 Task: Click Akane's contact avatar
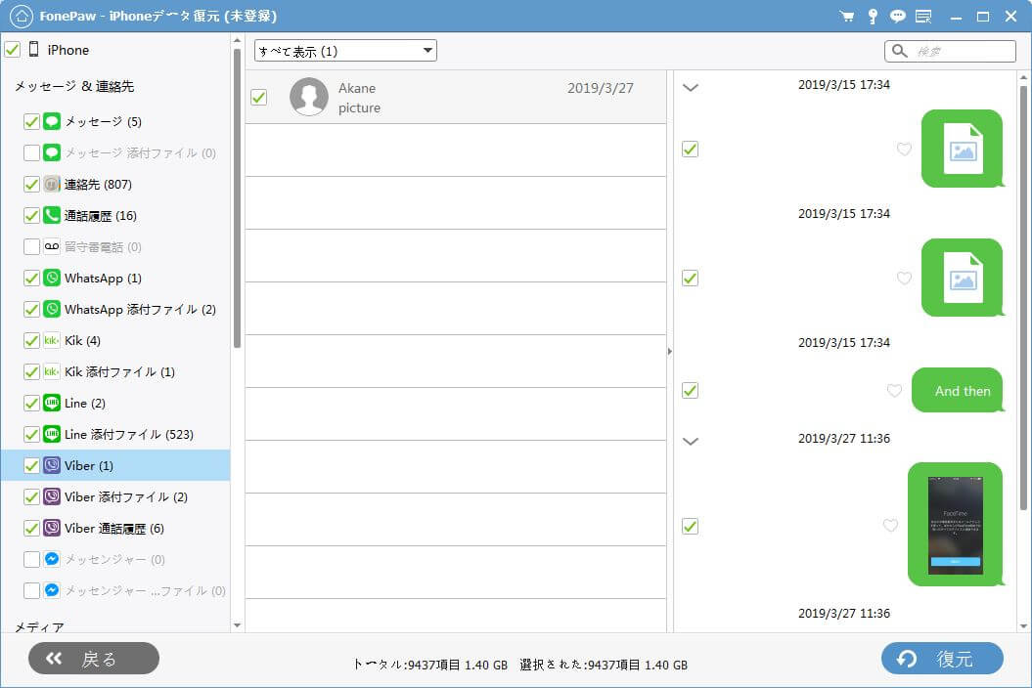click(x=309, y=97)
